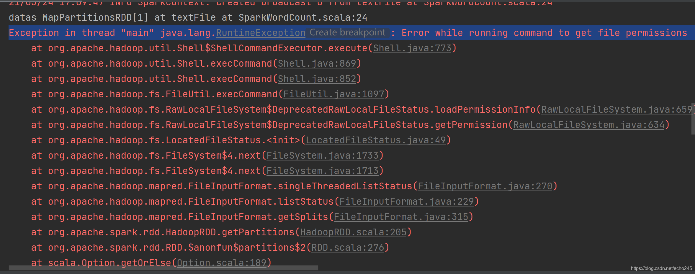Screen dimensions: 695x274
Task: Open FileSystem.java:1713 source link
Action: (x=323, y=171)
